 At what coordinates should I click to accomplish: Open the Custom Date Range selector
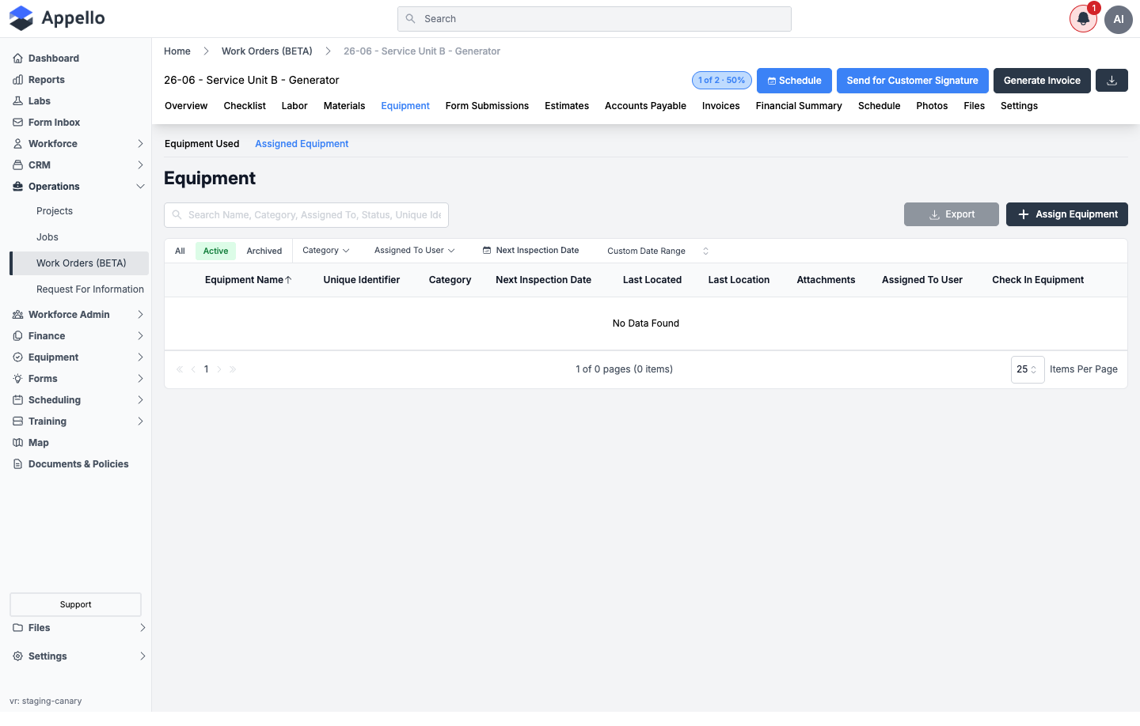coord(658,251)
